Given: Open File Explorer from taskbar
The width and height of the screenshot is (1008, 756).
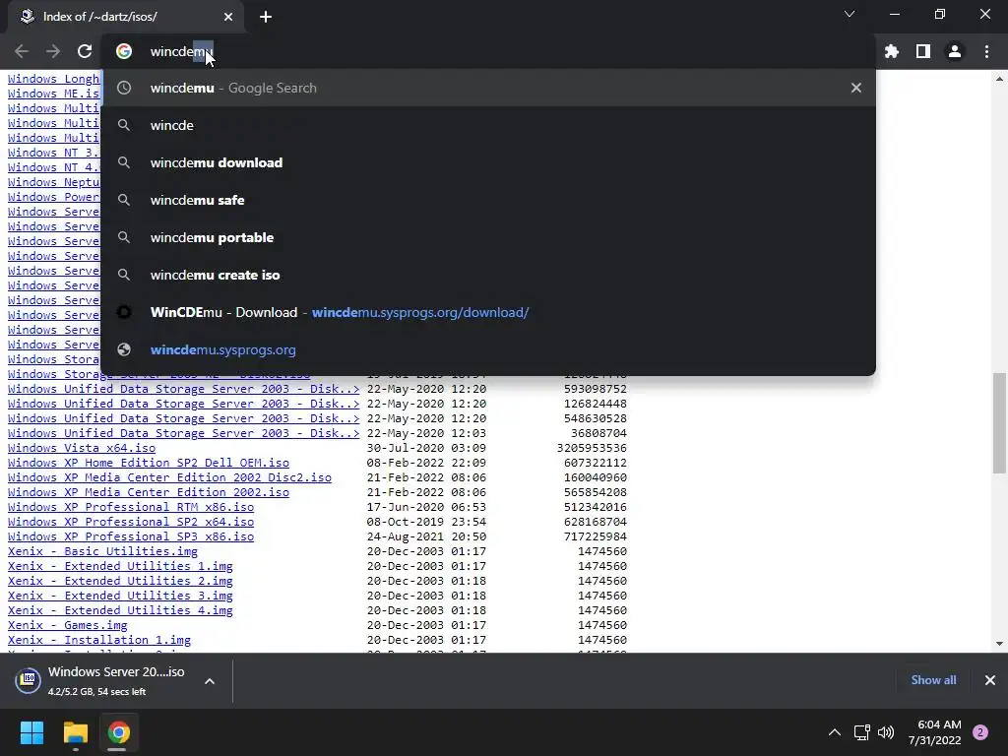Looking at the screenshot, I should (75, 732).
